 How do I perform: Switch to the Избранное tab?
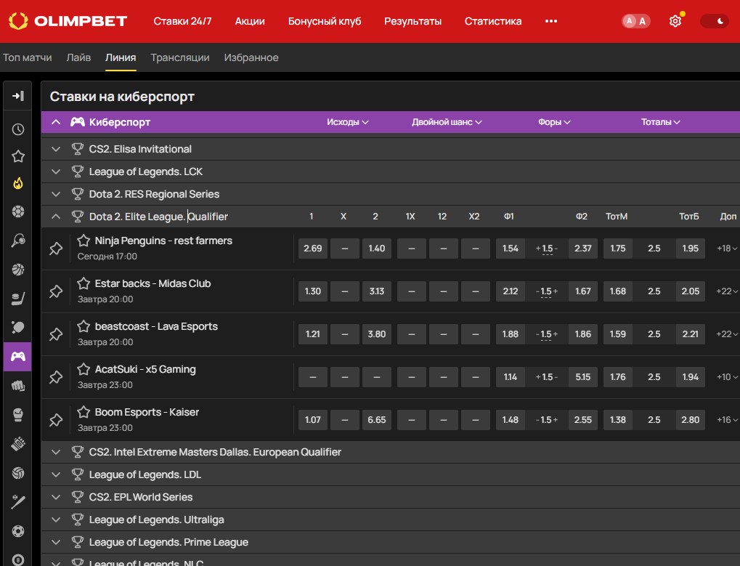251,57
